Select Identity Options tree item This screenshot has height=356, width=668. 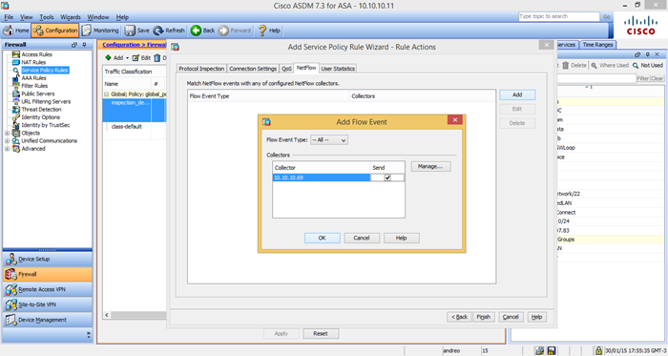click(40, 117)
